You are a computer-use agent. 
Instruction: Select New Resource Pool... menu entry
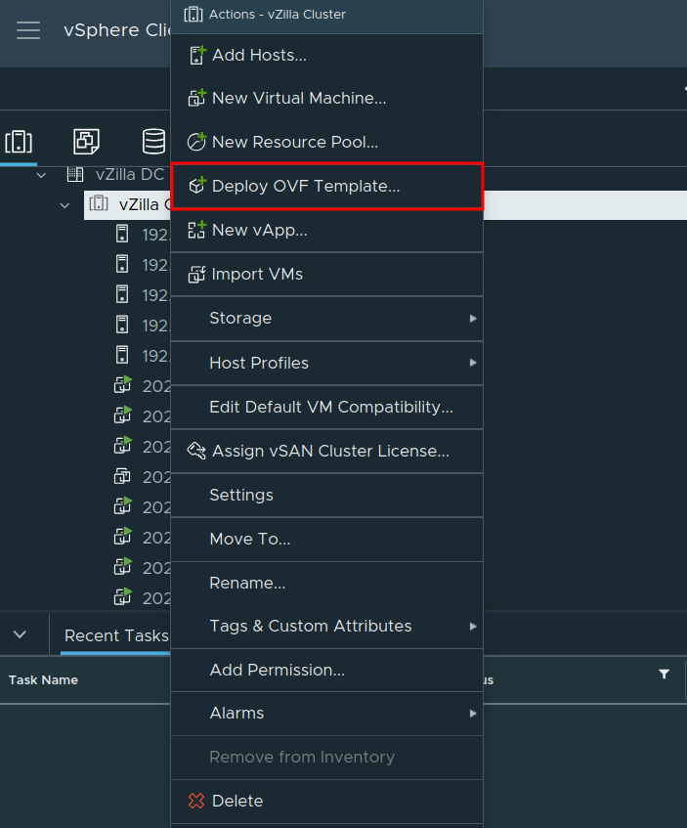(x=326, y=142)
